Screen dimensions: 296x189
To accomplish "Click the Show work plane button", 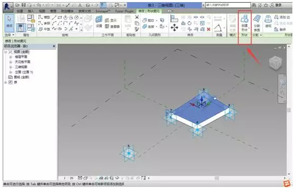I will tap(111, 20).
